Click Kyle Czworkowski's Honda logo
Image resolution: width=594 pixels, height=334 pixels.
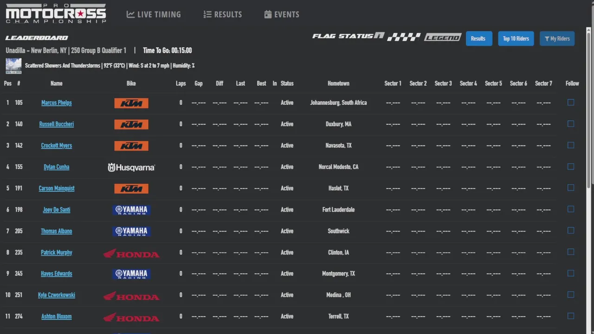click(131, 296)
